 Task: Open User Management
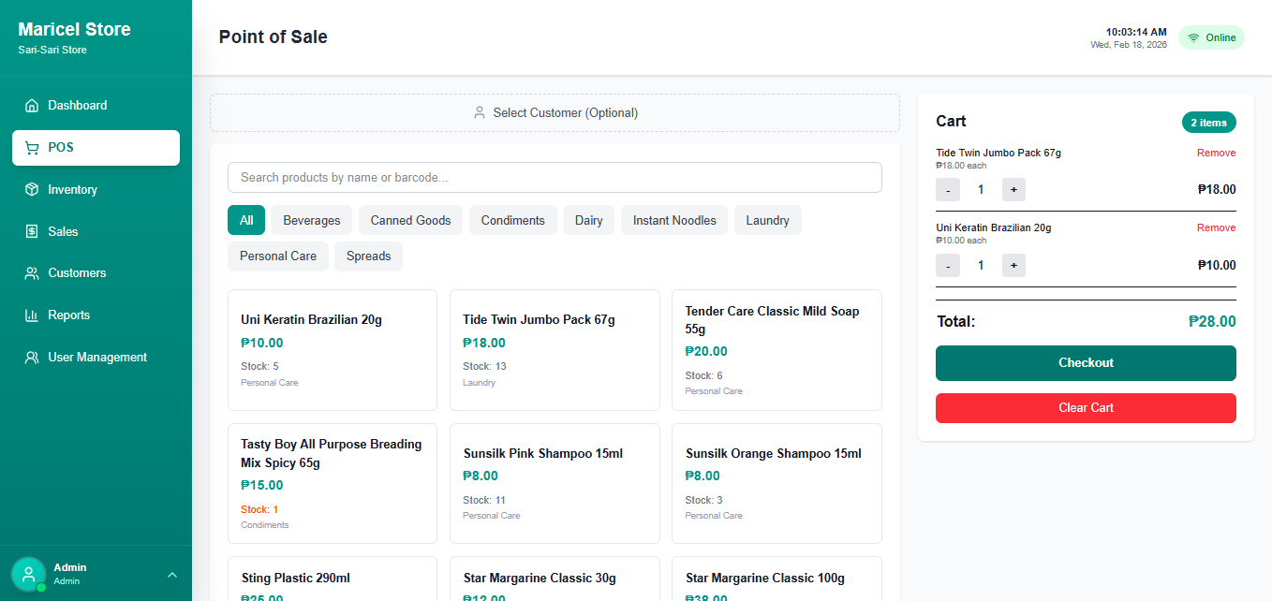pos(96,358)
